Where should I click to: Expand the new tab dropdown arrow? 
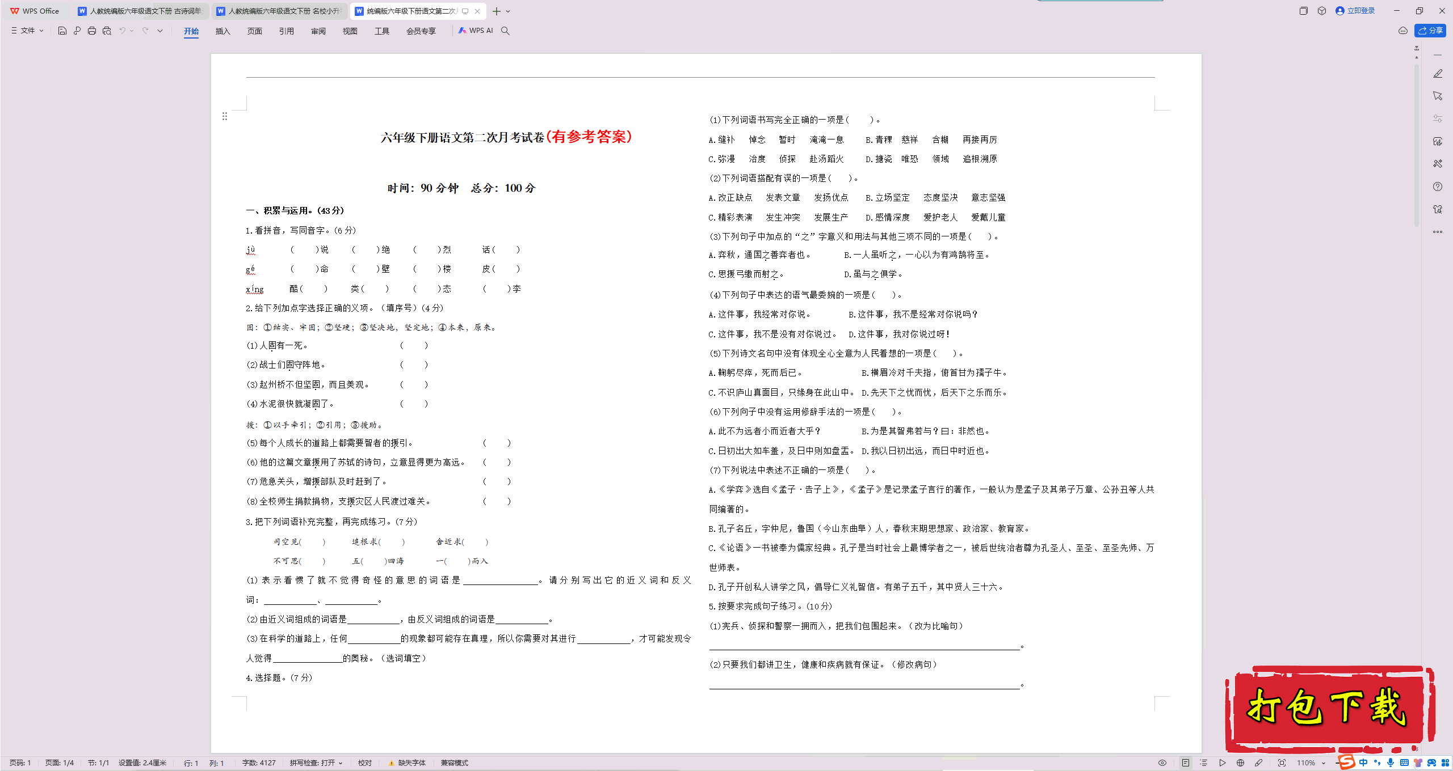coord(508,11)
